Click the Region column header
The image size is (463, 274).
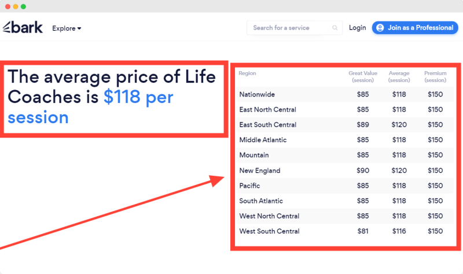247,73
